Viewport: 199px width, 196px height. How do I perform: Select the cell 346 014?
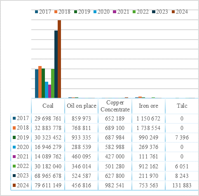[82, 166]
